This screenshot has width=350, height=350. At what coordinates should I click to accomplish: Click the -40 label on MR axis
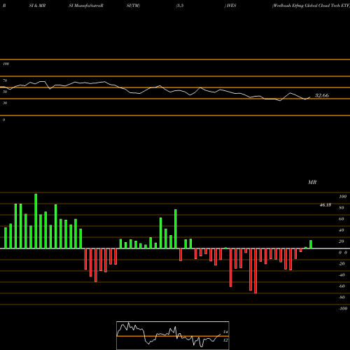342,275
